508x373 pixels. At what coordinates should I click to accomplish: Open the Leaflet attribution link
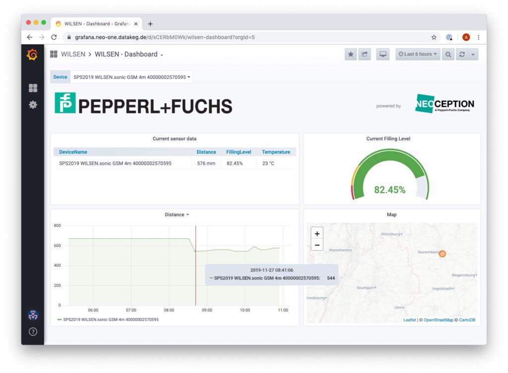409,320
